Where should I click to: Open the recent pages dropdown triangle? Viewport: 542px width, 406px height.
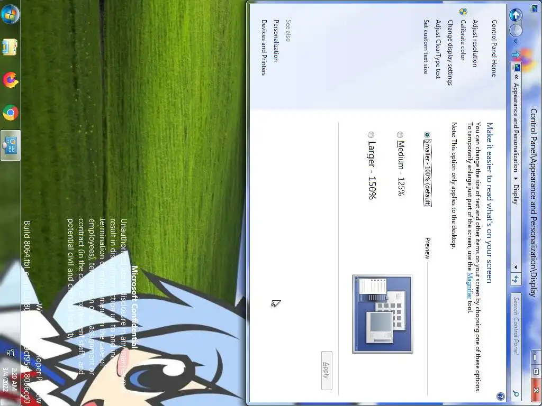(516, 41)
